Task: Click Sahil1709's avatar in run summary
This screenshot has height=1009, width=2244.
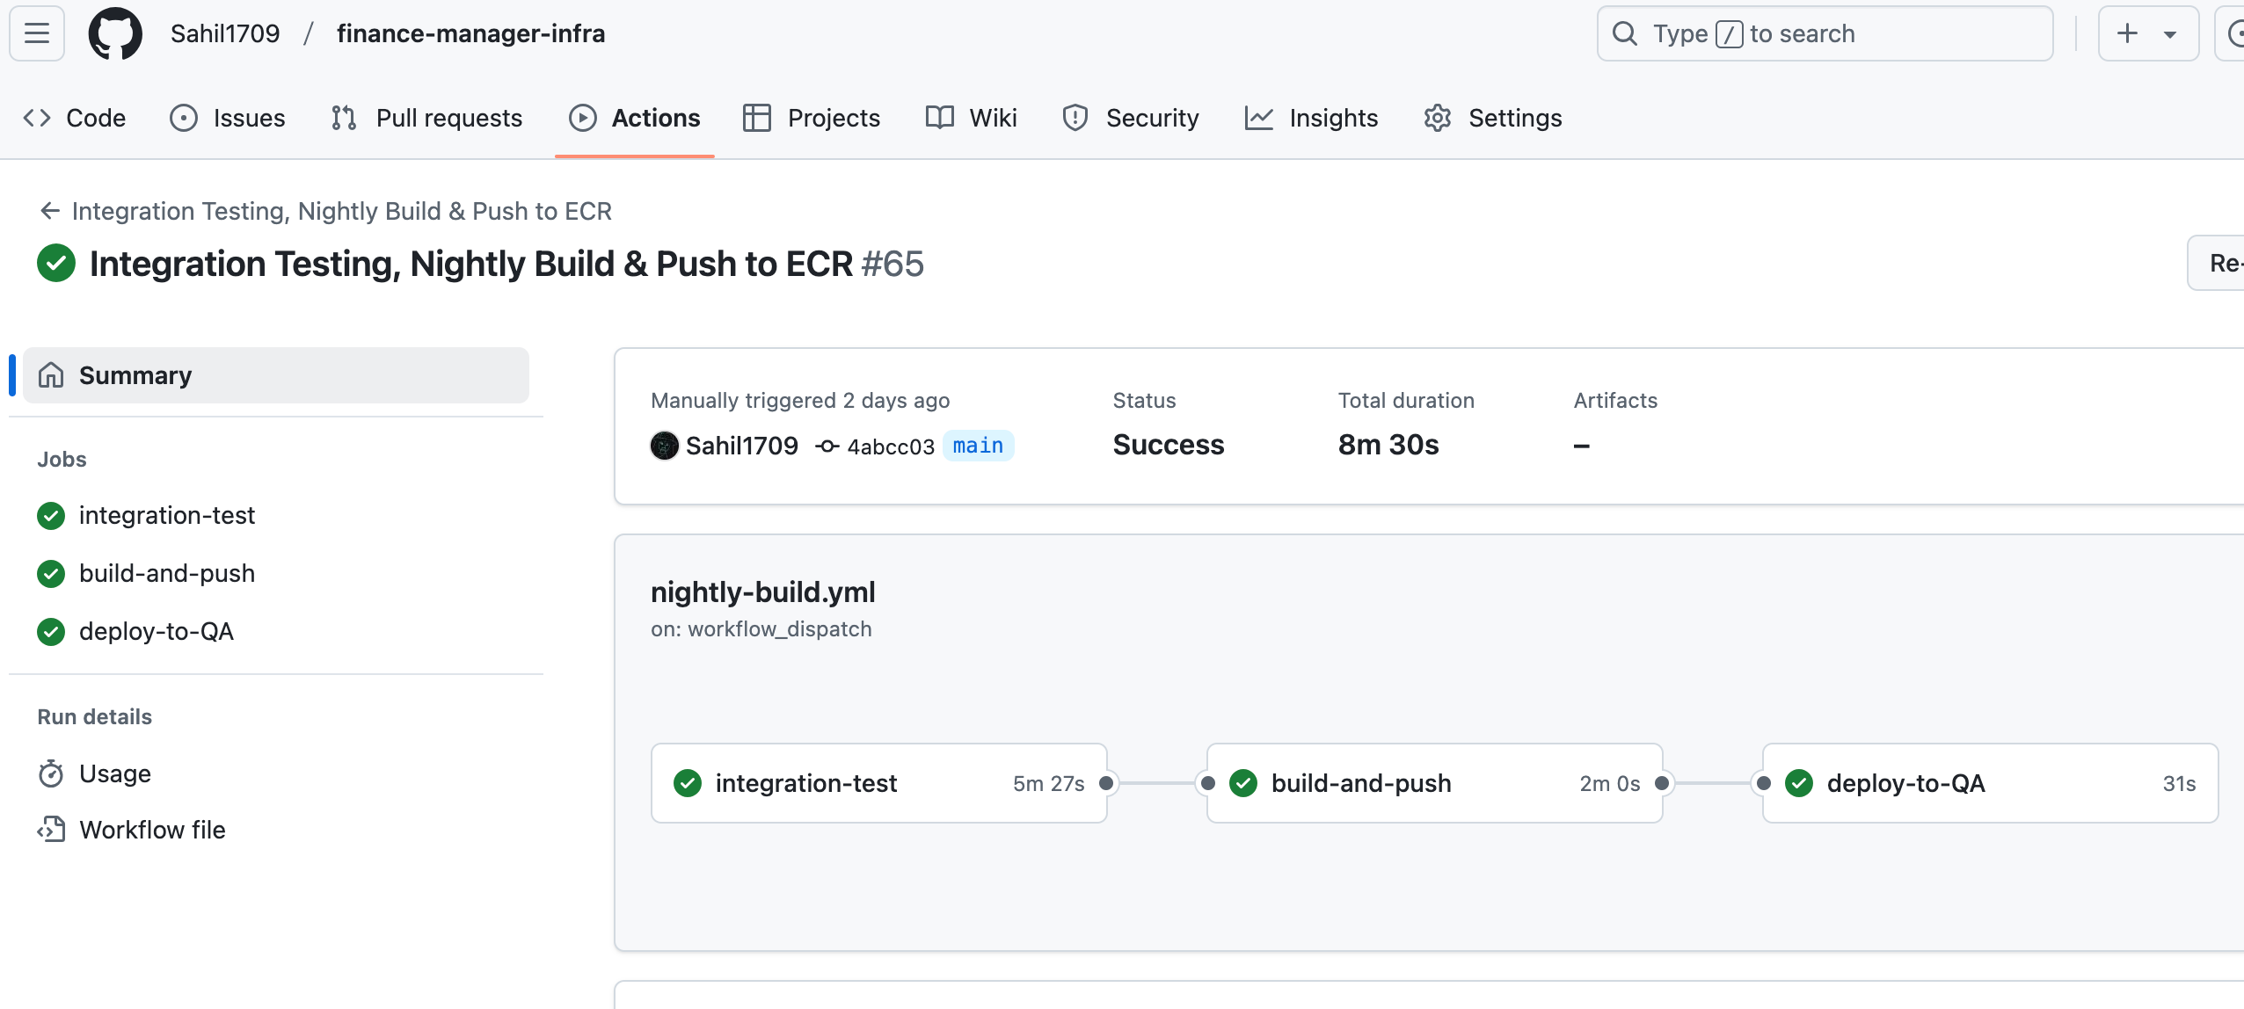Action: coord(665,446)
